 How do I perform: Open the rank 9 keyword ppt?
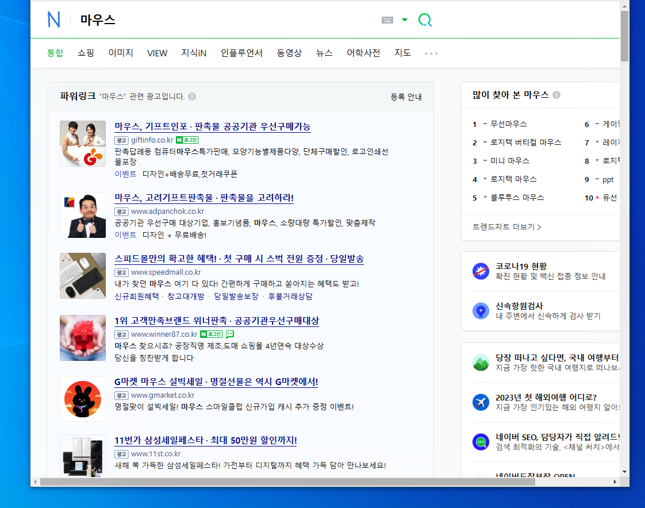[x=608, y=179]
